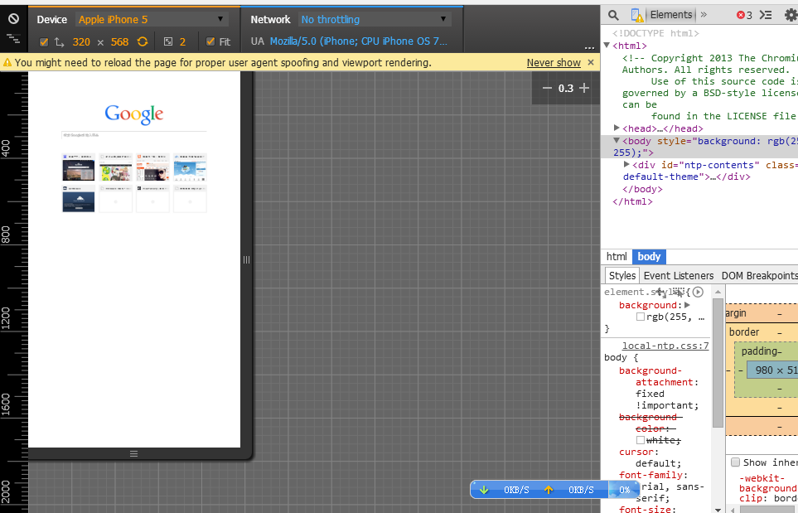This screenshot has height=513, width=798.
Task: Click the green download speed arrow
Action: coord(484,490)
